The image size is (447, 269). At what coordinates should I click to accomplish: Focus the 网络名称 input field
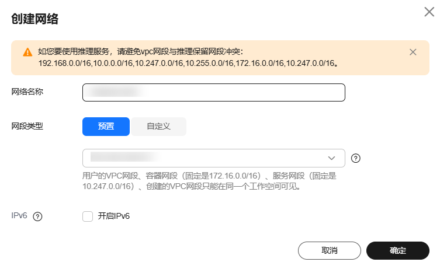click(x=213, y=93)
